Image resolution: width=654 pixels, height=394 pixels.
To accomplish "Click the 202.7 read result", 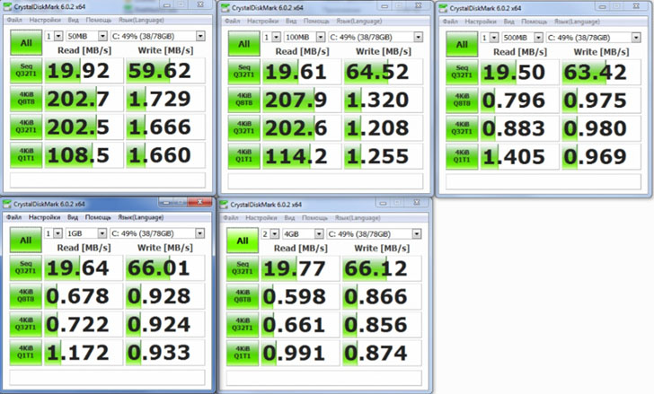I will (x=84, y=99).
